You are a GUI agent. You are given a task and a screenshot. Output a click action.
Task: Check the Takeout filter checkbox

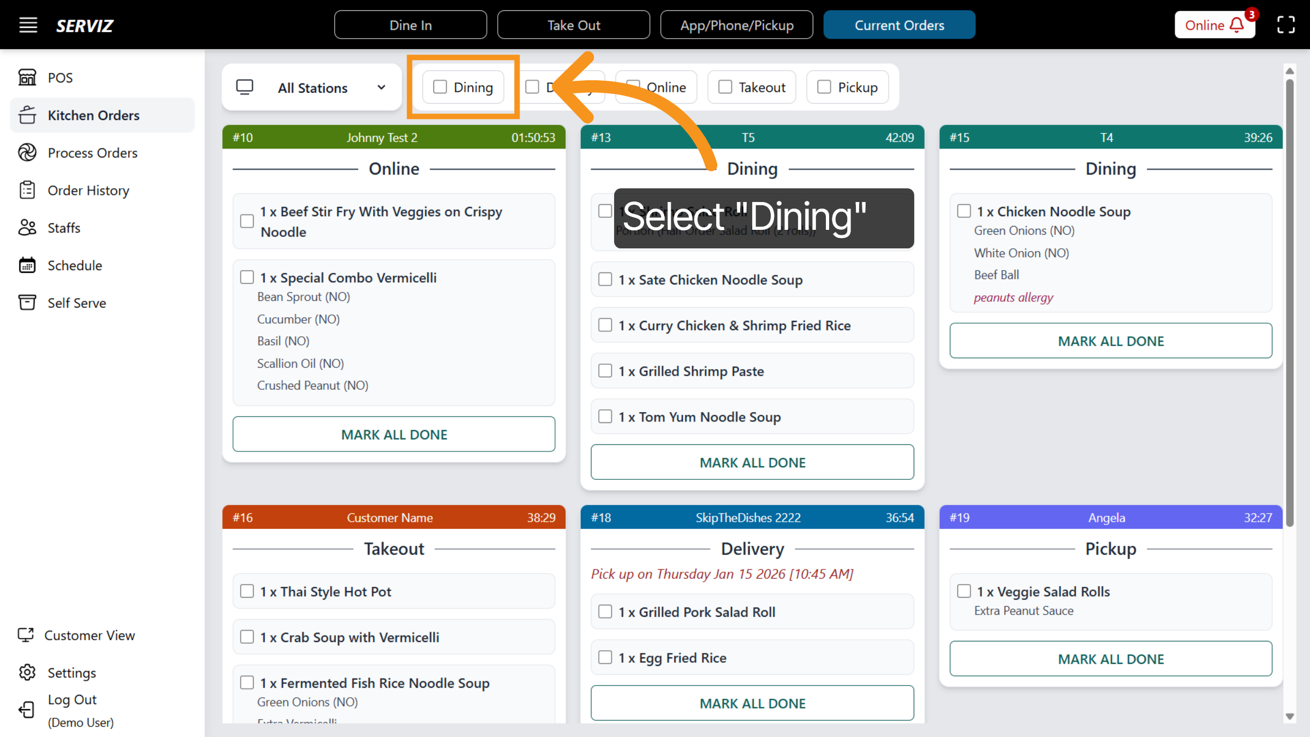[x=724, y=86]
